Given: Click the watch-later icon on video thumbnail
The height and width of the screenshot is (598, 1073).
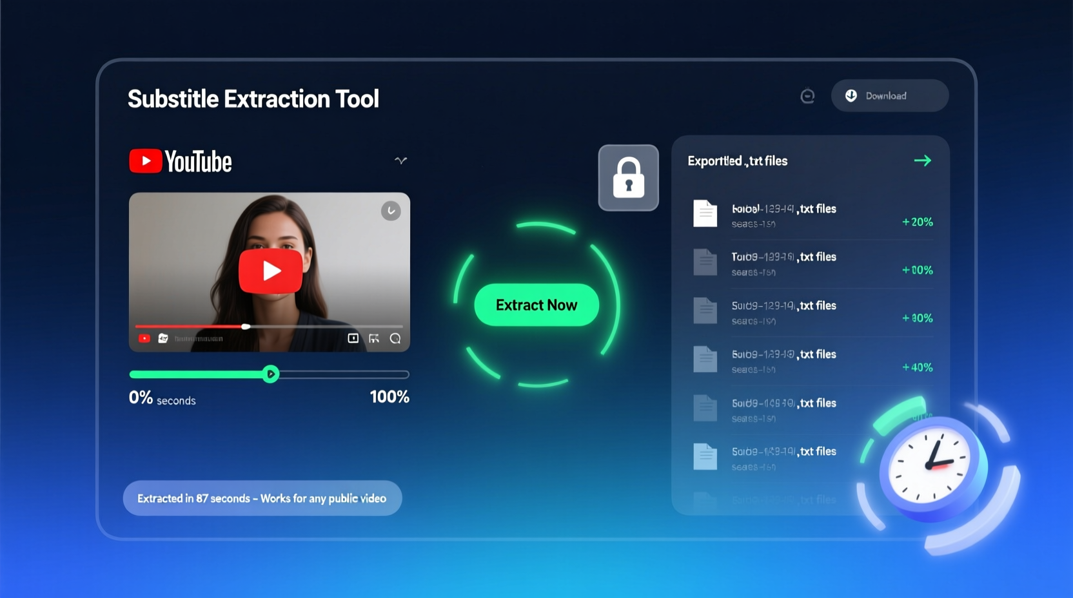Looking at the screenshot, I should click(x=391, y=211).
